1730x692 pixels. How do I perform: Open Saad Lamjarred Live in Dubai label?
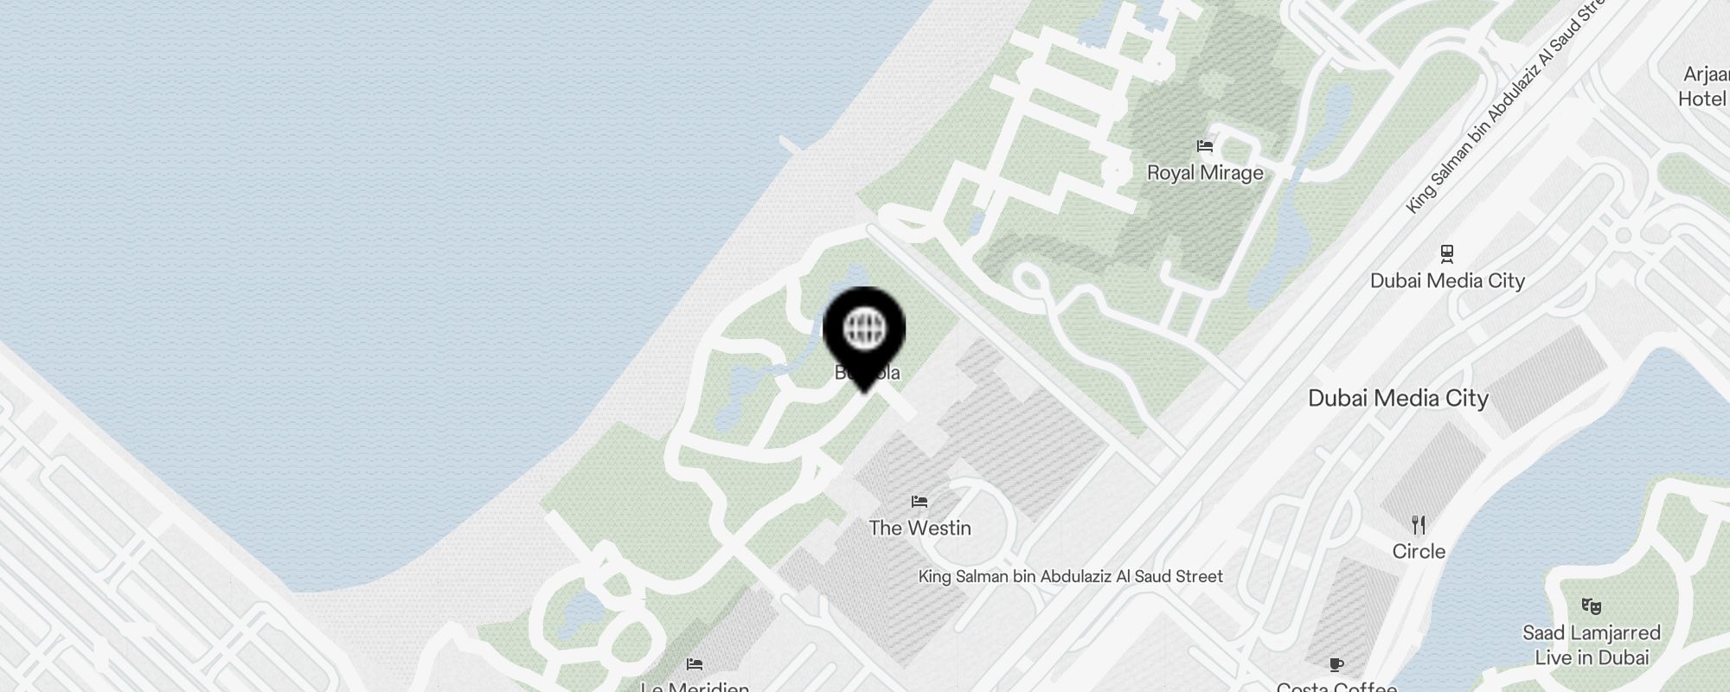tap(1592, 645)
